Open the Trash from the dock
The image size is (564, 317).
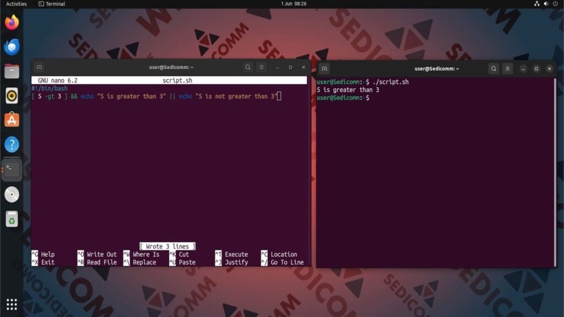pos(11,219)
